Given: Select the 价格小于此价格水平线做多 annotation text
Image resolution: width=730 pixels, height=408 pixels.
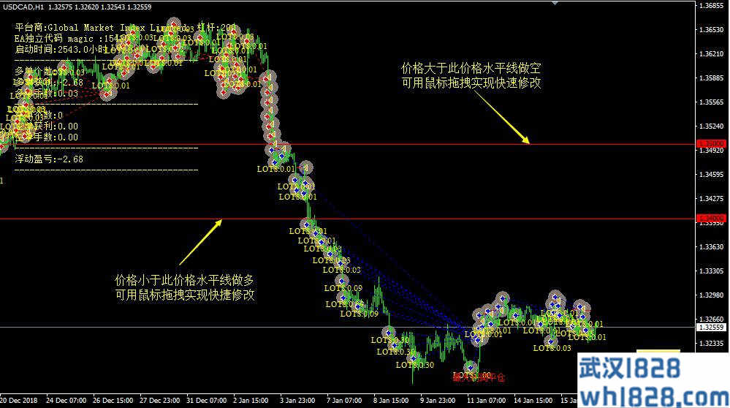Looking at the screenshot, I should [185, 280].
